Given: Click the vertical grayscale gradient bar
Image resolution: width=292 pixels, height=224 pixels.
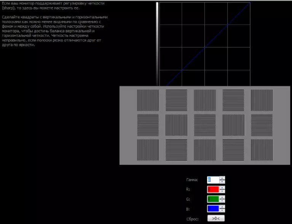Looking at the screenshot, I should 157,44.
